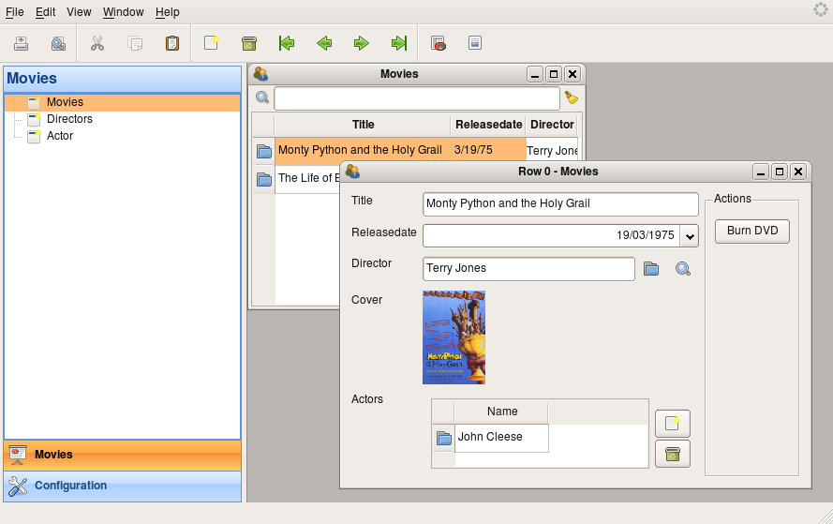Remove actor trash button icon
This screenshot has height=524, width=833.
(x=673, y=454)
